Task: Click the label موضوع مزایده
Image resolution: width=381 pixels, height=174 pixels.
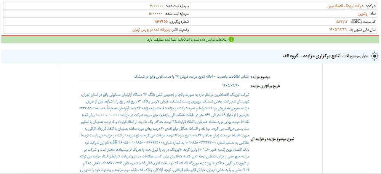Action: point(261,77)
